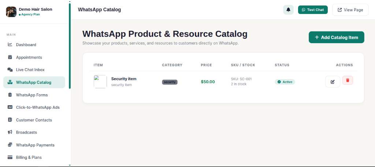Click the View Page button
This screenshot has height=167, width=375.
tap(350, 10)
